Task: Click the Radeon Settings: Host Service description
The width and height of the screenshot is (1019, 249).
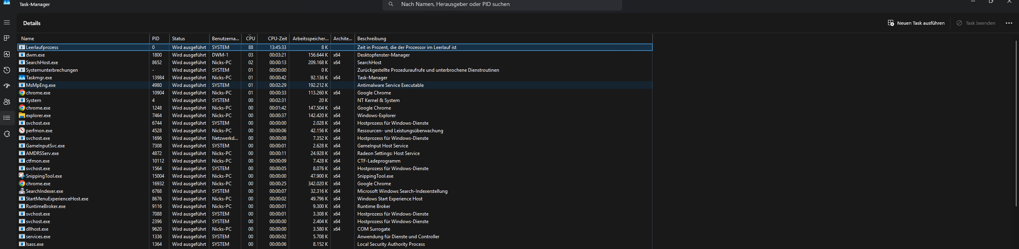Action: (x=389, y=153)
